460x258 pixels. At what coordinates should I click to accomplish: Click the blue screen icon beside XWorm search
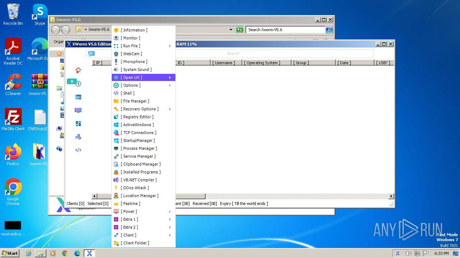[x=91, y=53]
